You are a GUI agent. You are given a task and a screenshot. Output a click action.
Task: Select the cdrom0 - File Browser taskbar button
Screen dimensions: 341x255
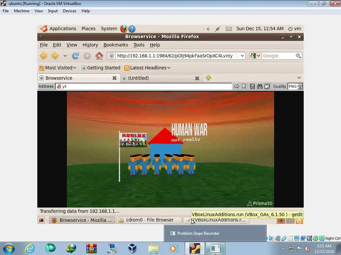149,220
